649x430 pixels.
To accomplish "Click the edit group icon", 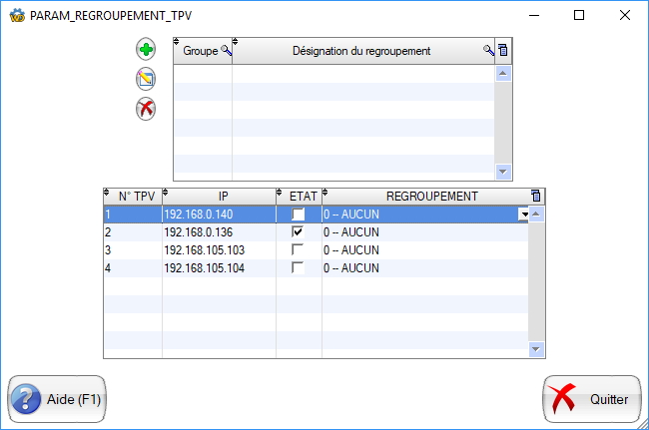I will click(x=146, y=80).
